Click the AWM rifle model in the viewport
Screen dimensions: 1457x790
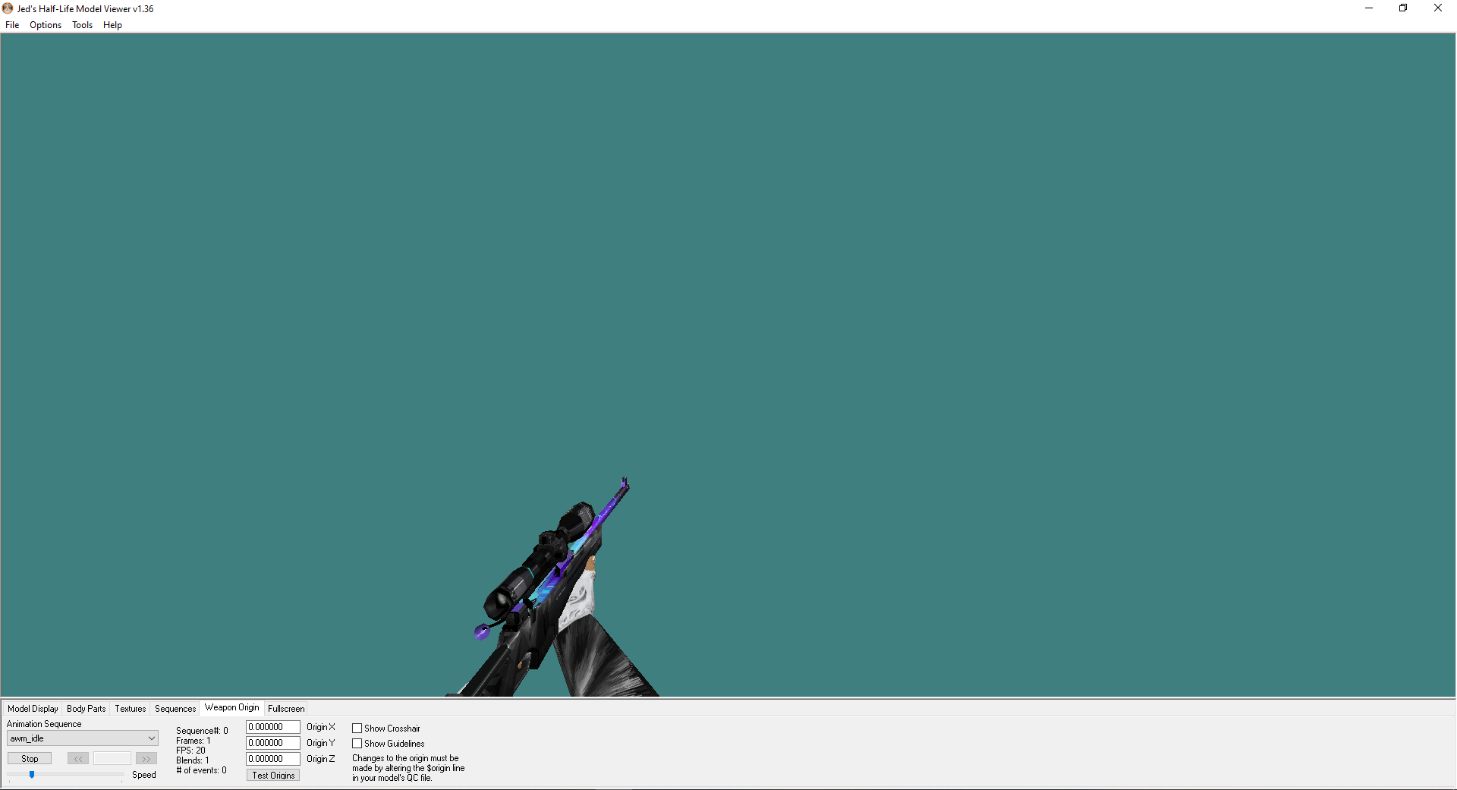[x=543, y=592]
